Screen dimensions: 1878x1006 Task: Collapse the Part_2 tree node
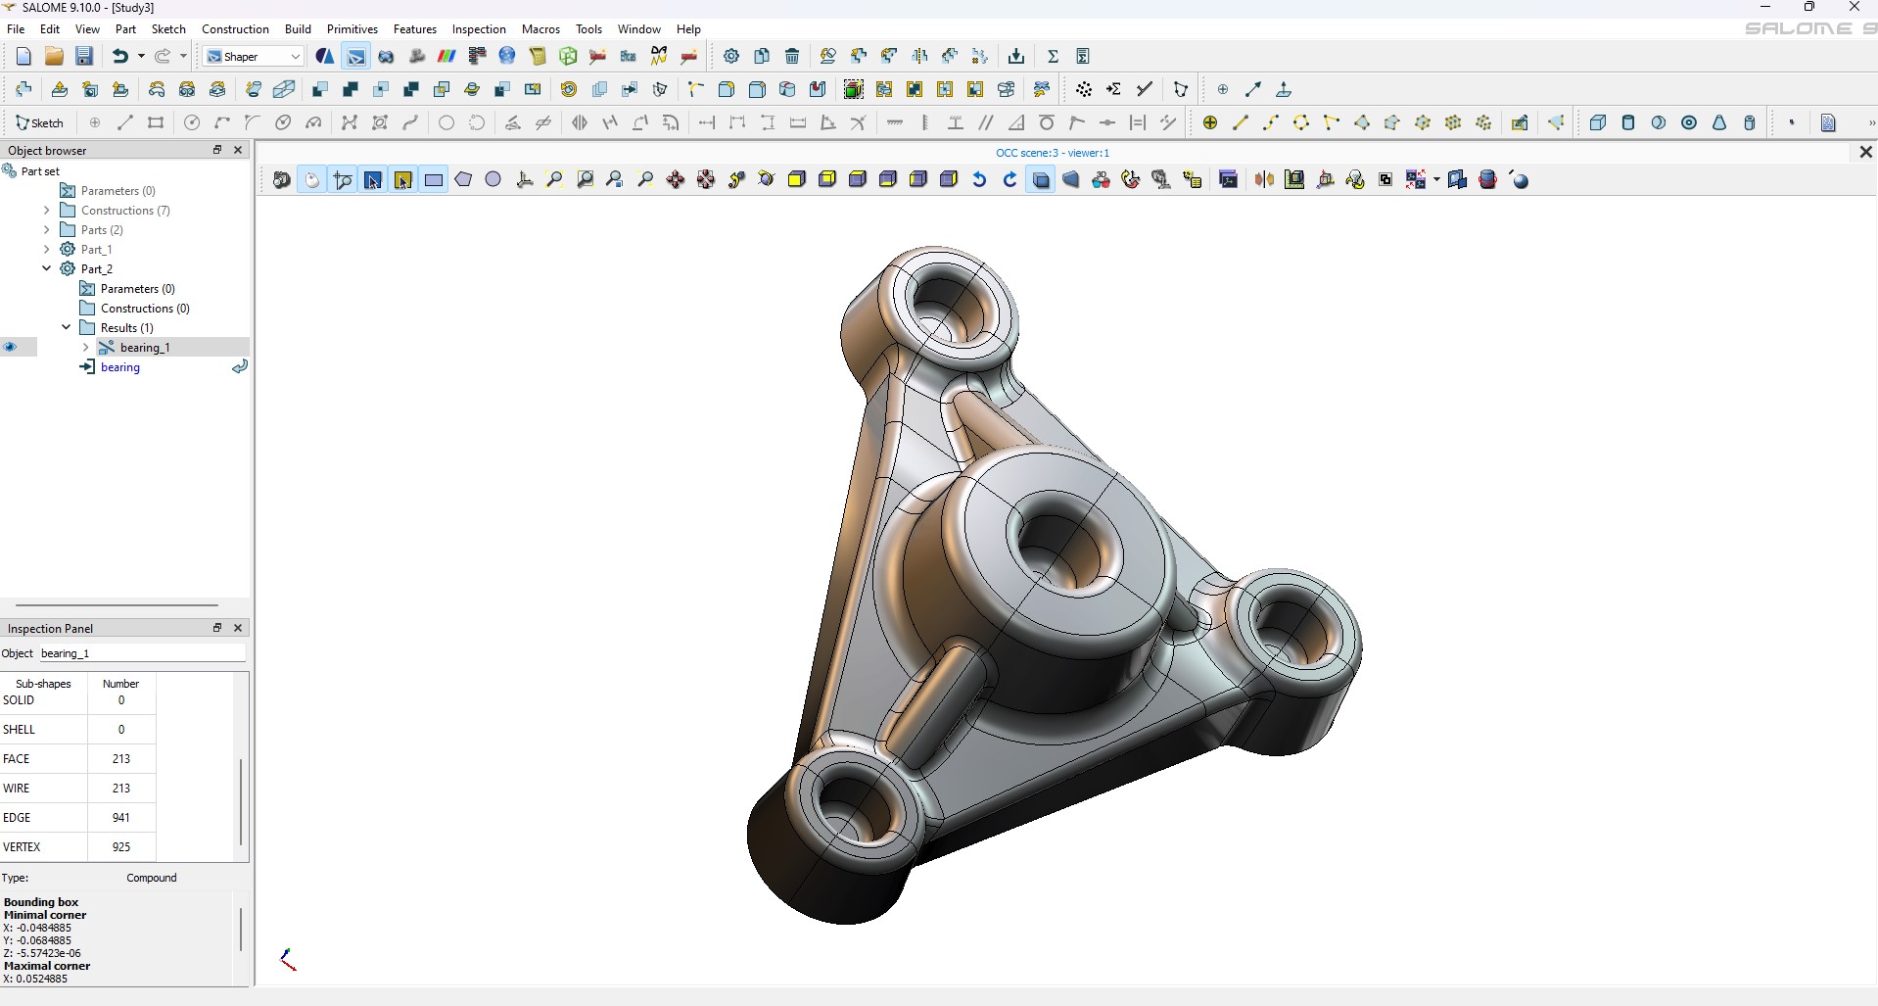(x=46, y=268)
